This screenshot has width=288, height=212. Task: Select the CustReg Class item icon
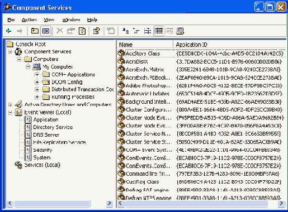pos(121,181)
